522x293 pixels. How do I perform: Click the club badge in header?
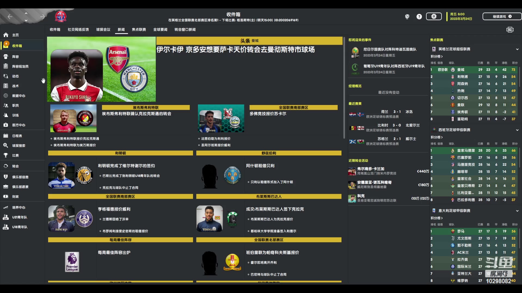pyautogui.click(x=61, y=17)
